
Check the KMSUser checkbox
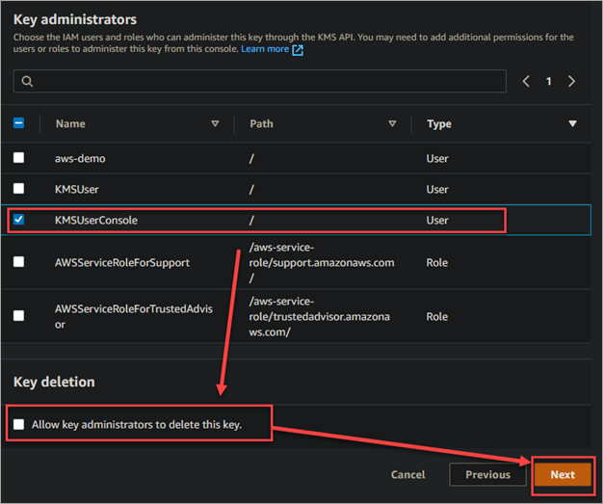[x=18, y=189]
